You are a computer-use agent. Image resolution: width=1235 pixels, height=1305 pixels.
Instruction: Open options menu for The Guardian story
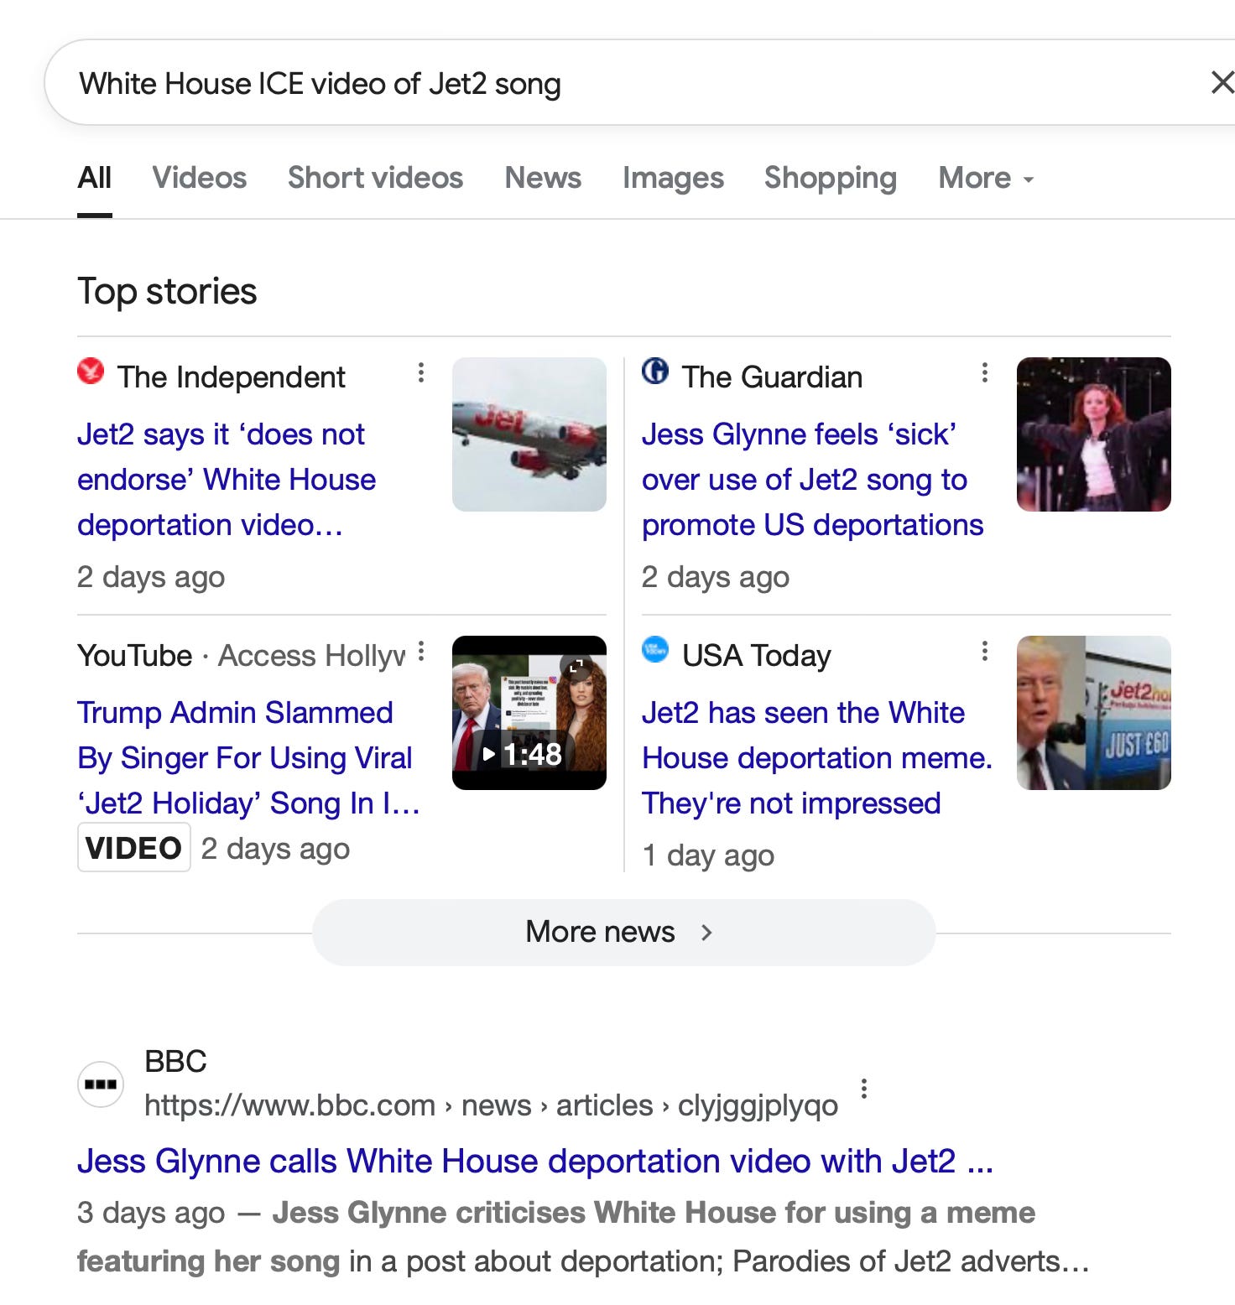(985, 373)
